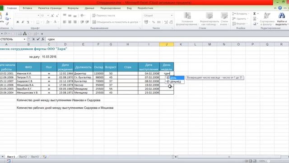289x163 pixels.
Task: Align text to middle of cell
Action: click(x=70, y=15)
